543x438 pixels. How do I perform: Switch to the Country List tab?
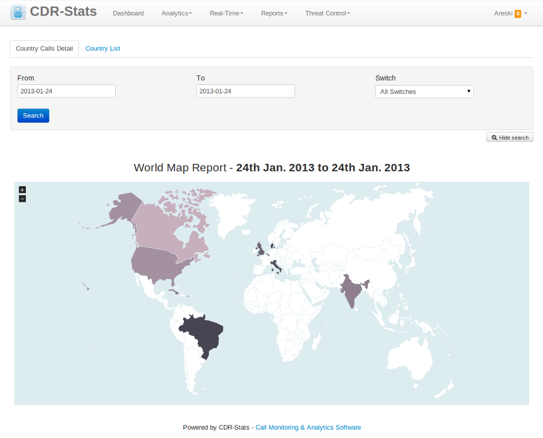point(103,49)
